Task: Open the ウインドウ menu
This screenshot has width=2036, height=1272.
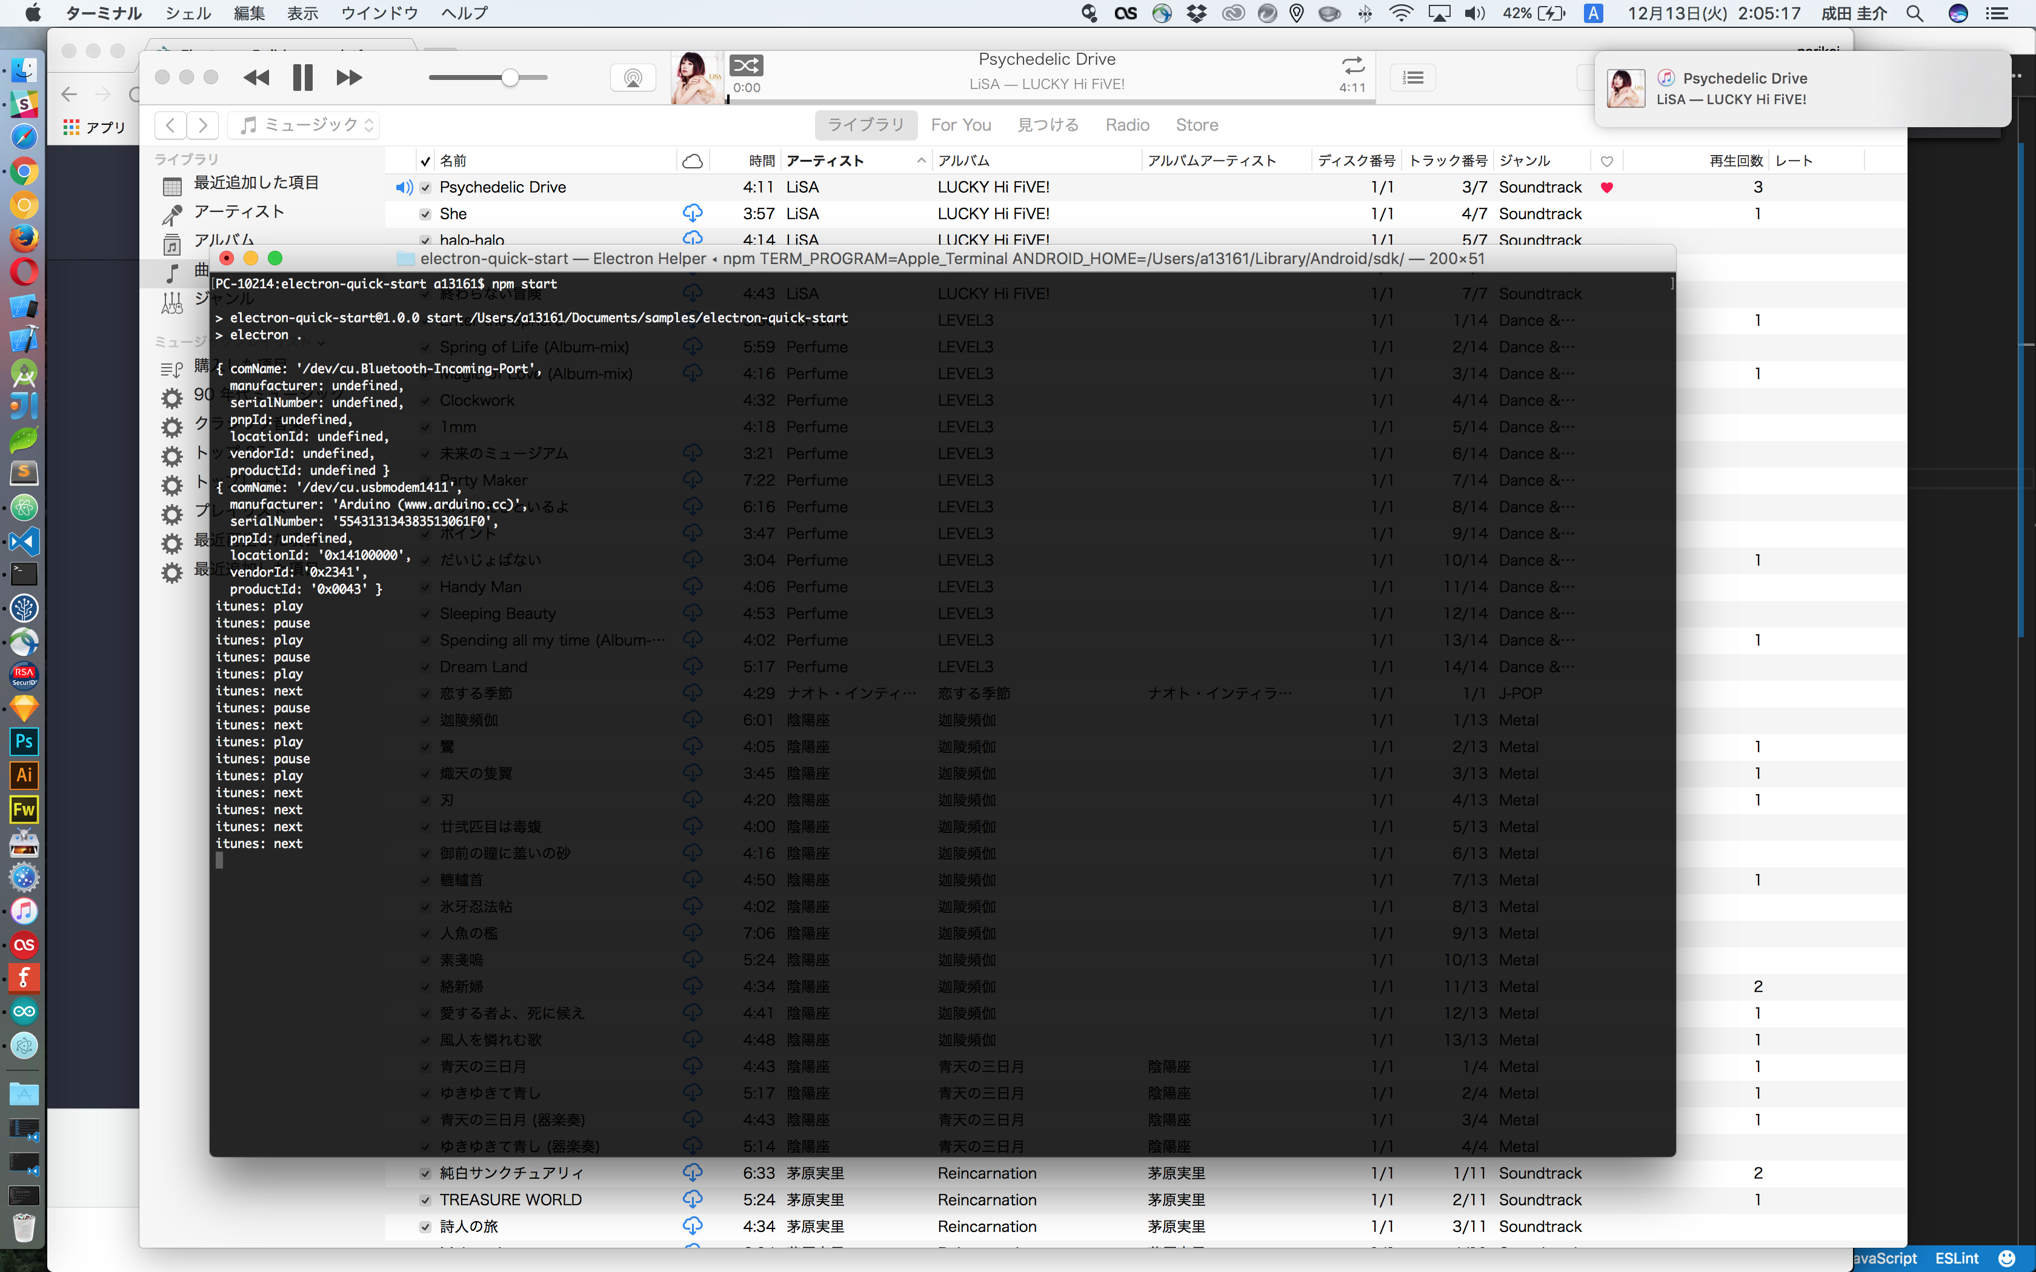Action: 379,13
